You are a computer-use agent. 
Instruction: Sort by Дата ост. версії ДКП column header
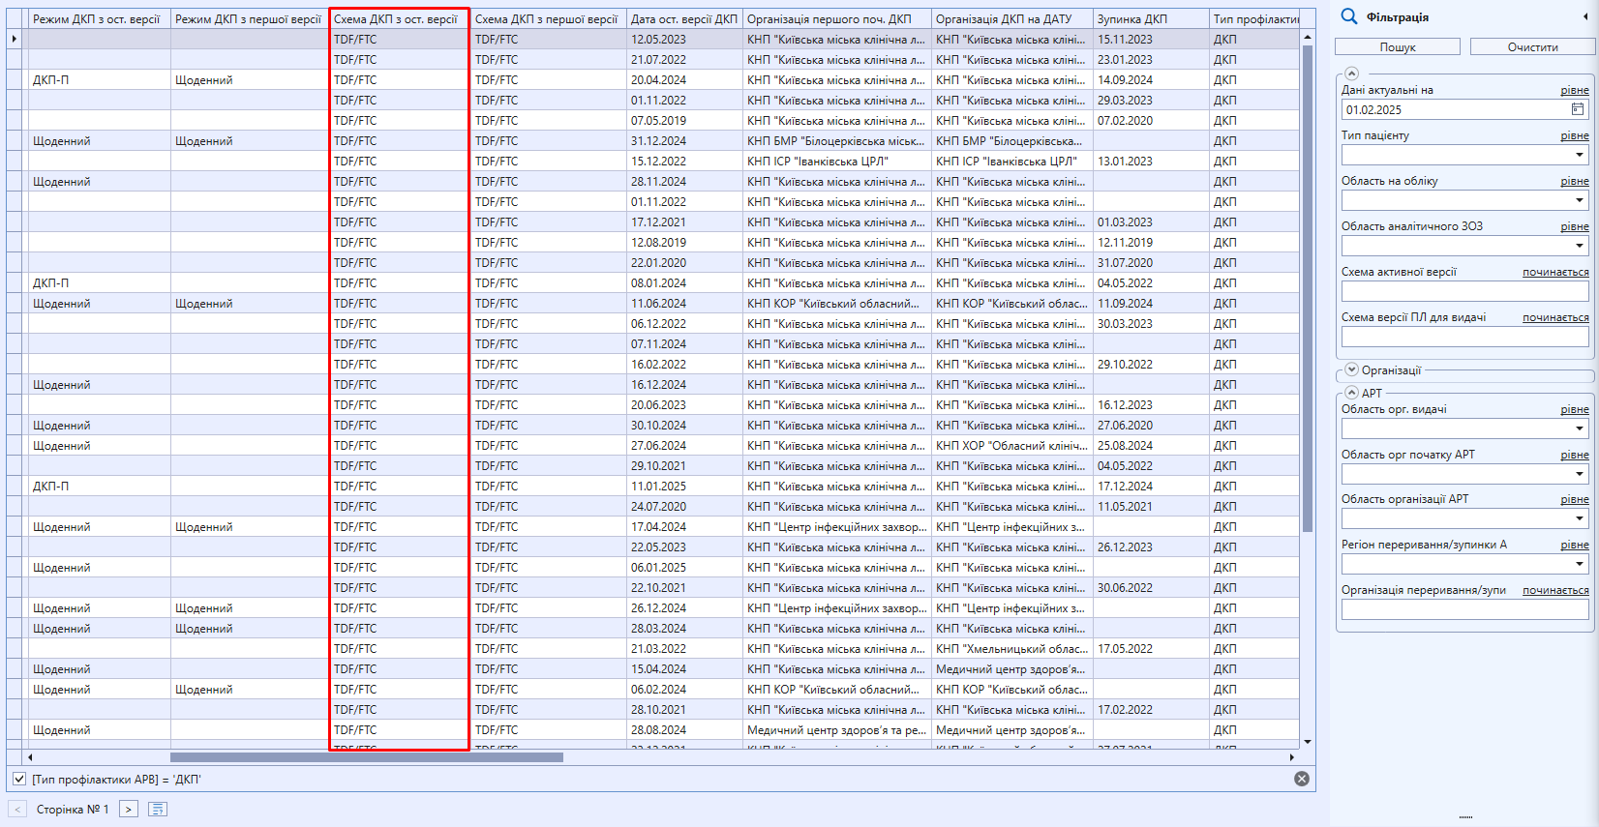coord(684,18)
